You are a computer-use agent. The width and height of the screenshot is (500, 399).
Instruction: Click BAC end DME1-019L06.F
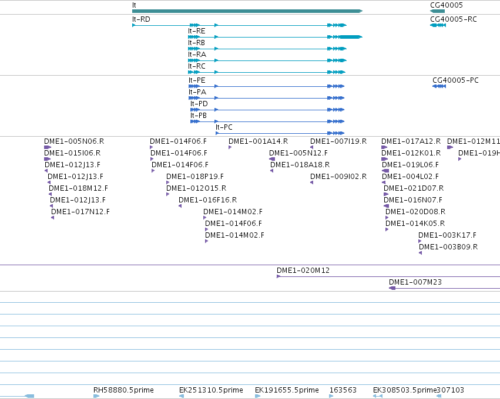point(410,165)
